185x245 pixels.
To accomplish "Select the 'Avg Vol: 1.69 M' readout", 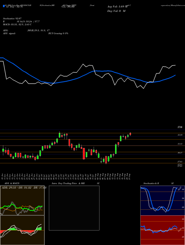I will pos(117,7).
